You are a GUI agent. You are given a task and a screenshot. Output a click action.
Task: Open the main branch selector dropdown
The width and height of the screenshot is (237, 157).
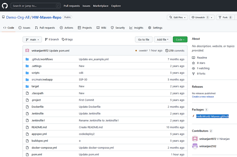pos(32,39)
